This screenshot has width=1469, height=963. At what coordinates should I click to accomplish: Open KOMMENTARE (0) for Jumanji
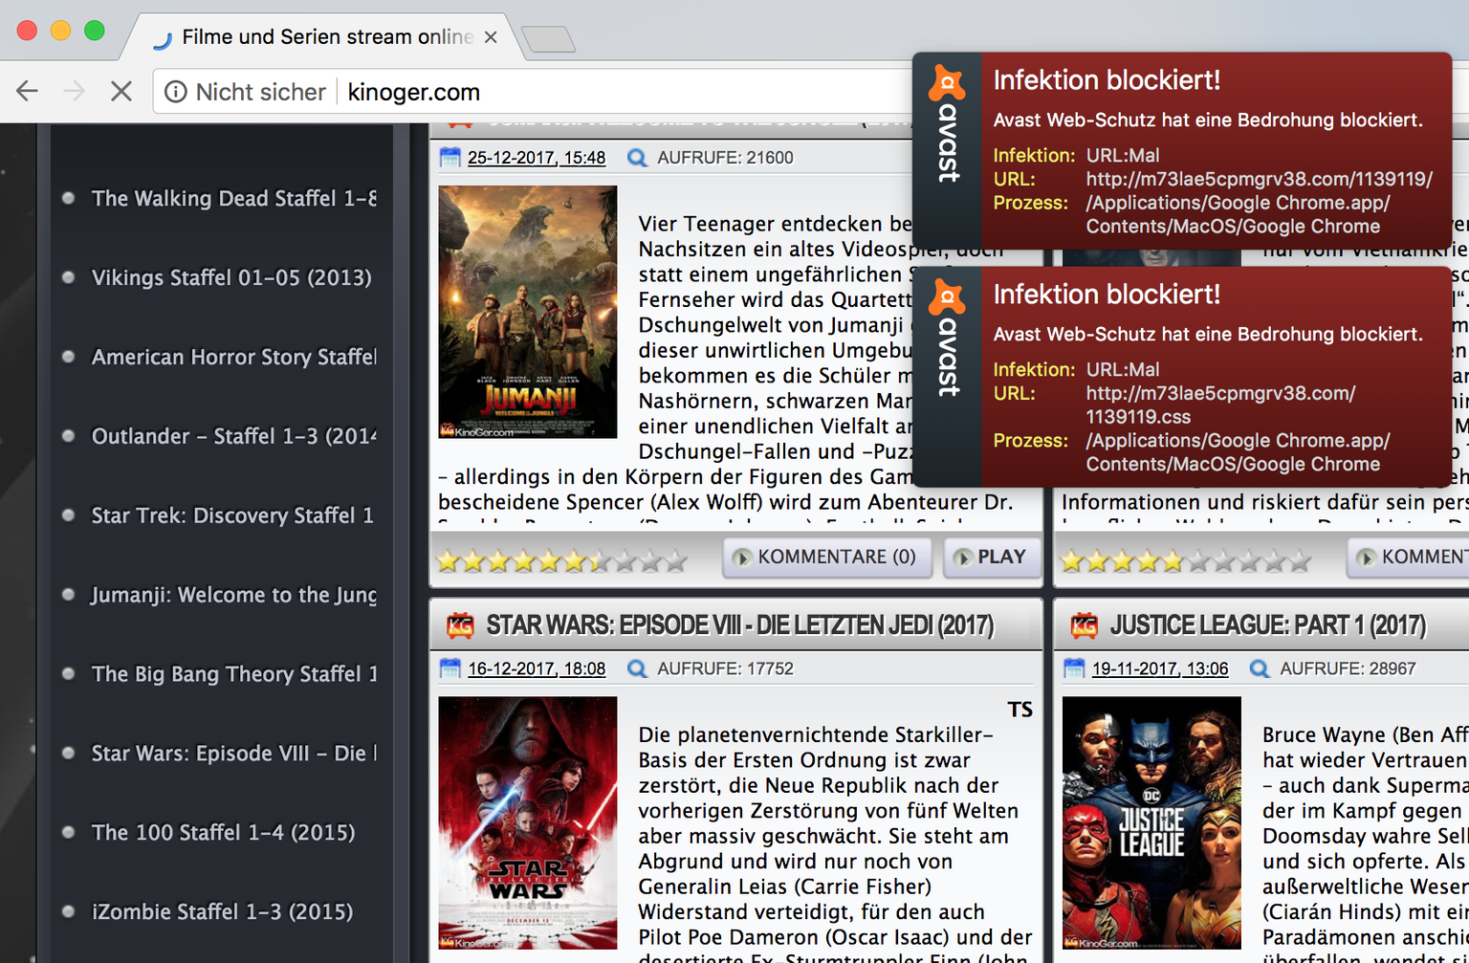[826, 557]
